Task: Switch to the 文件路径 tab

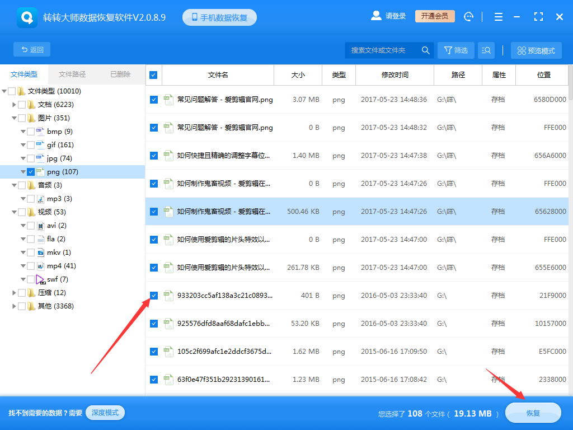Action: pos(72,74)
